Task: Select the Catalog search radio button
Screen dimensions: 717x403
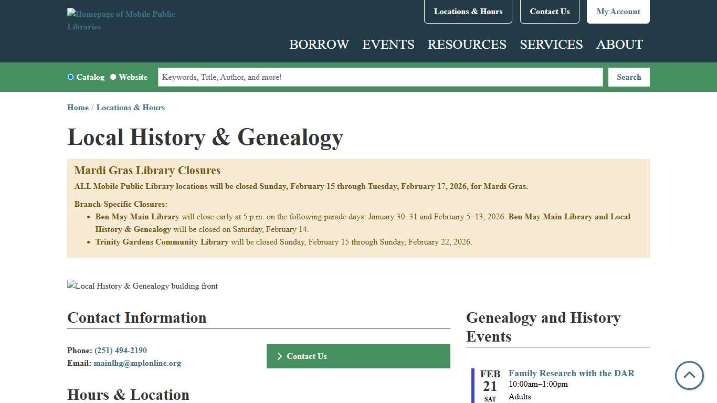Action: click(70, 77)
